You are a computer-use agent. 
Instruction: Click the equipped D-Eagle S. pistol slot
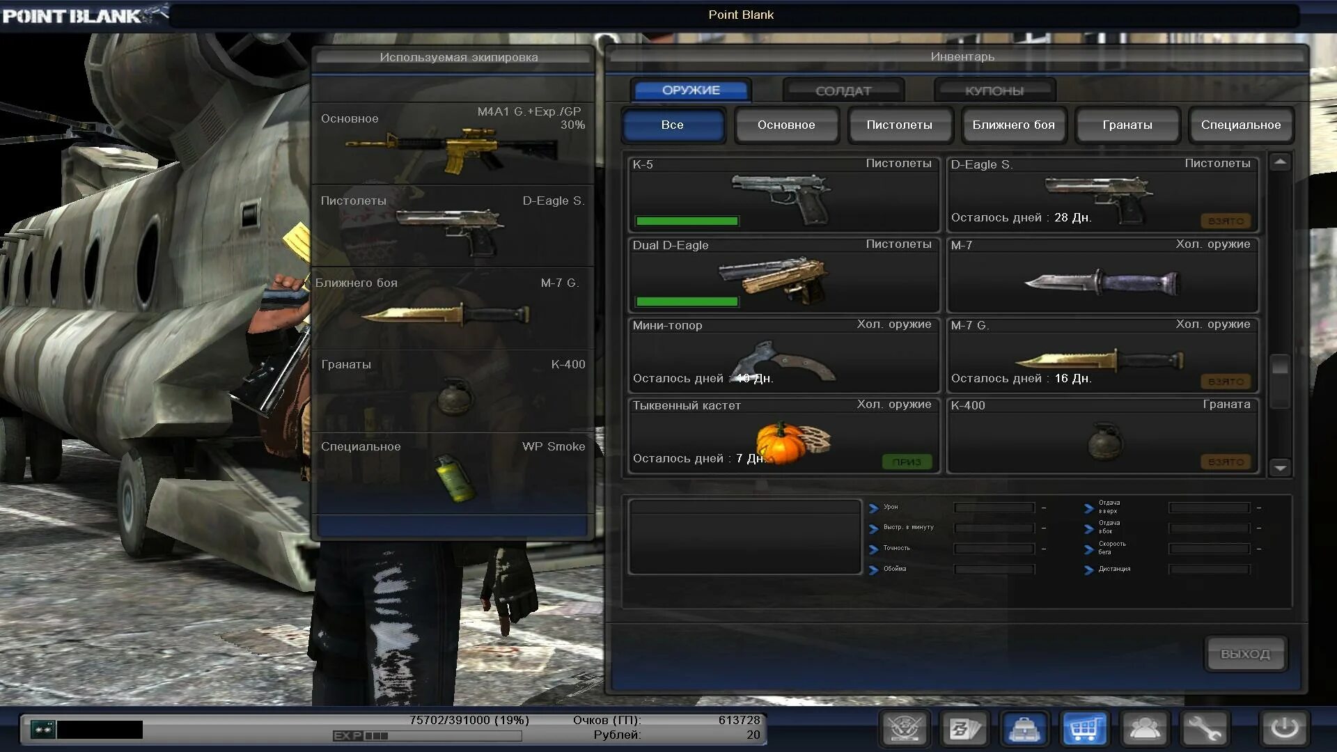(x=453, y=226)
